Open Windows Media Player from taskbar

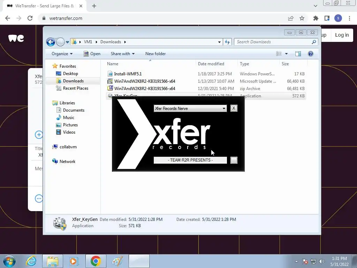point(74,261)
